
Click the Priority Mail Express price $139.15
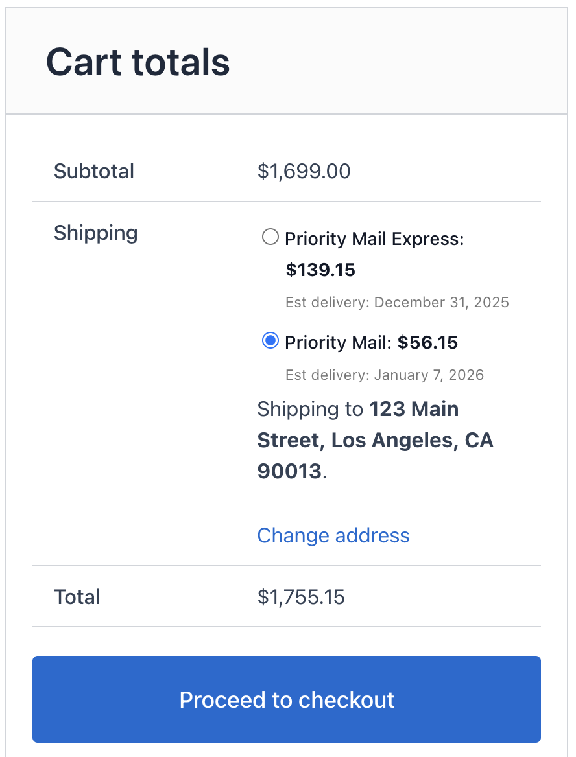point(320,270)
